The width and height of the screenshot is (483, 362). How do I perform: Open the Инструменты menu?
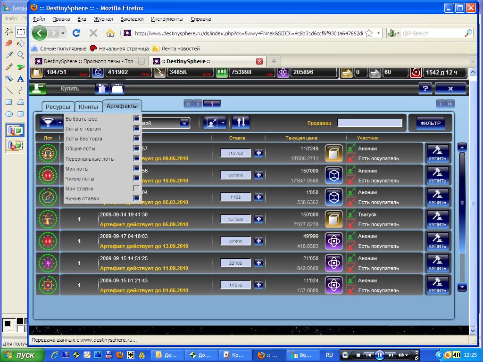(x=167, y=19)
